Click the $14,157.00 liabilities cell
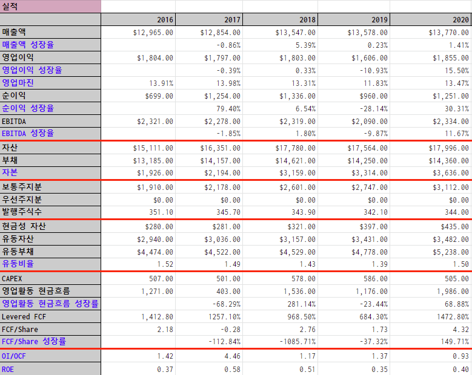Screen dimensions: 472x375 (x=209, y=161)
